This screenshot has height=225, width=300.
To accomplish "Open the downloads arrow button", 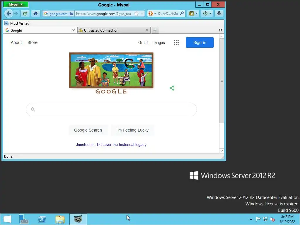I will point(219,13).
